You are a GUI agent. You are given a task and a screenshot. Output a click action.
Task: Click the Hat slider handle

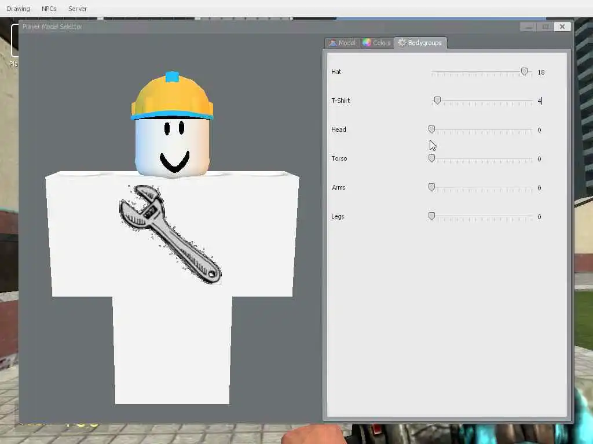[x=524, y=71]
